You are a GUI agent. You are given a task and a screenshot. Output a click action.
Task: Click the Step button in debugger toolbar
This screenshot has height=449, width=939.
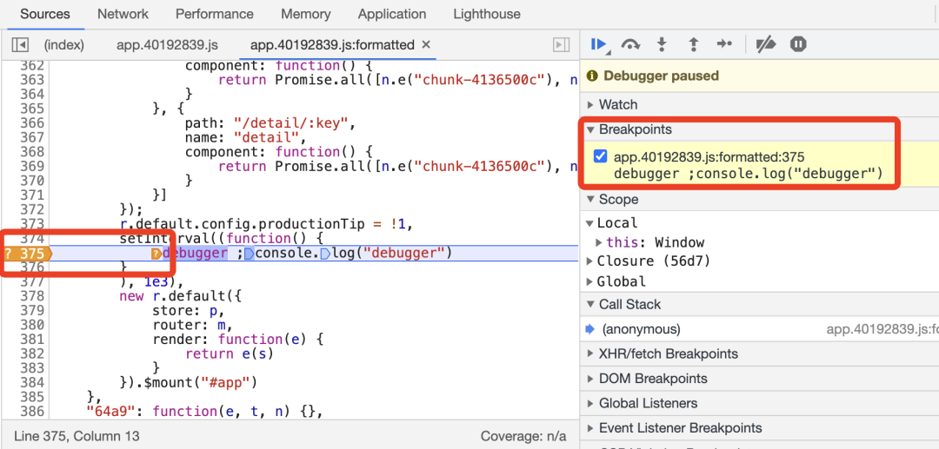point(724,44)
